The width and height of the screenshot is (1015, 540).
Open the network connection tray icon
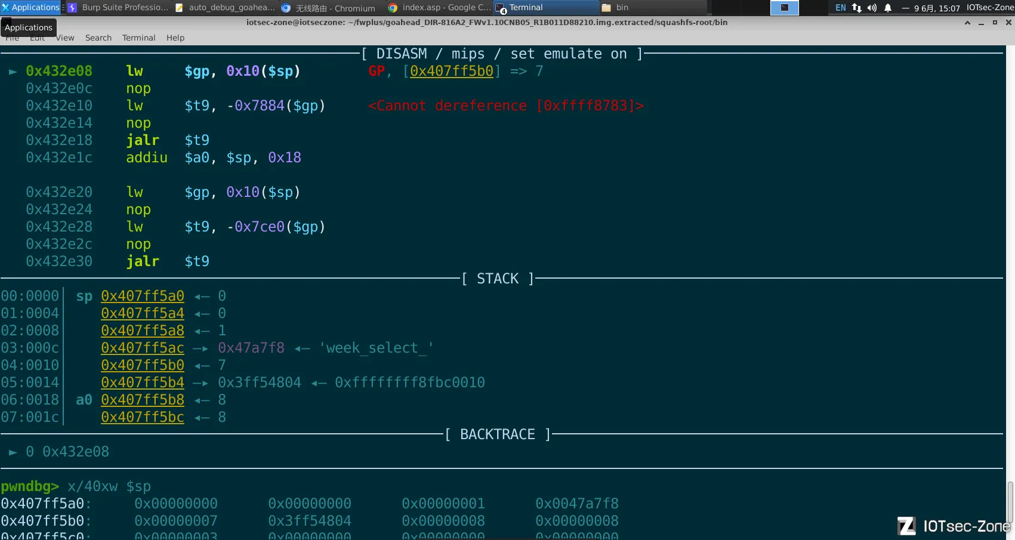[856, 8]
